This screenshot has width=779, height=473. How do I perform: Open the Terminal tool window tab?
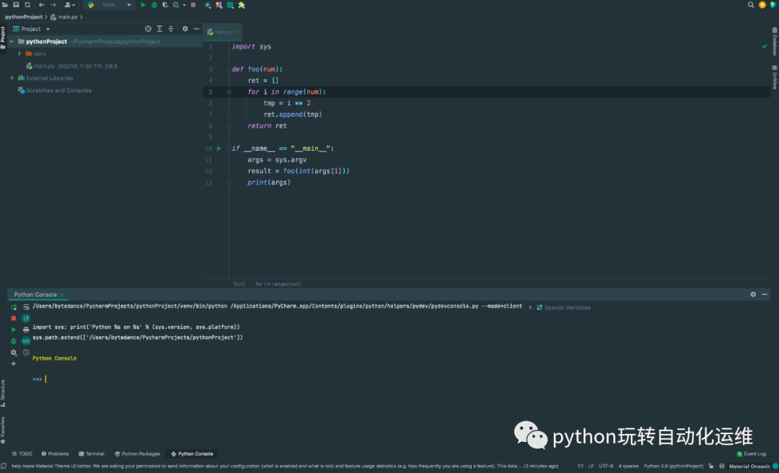tap(92, 454)
